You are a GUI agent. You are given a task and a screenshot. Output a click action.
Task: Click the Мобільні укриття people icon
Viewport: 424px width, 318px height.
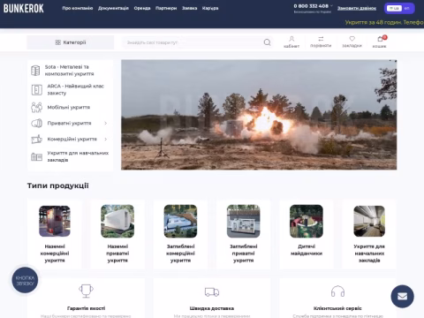pos(36,107)
